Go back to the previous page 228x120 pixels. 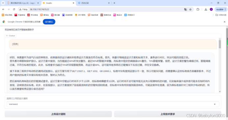click(x=3, y=10)
